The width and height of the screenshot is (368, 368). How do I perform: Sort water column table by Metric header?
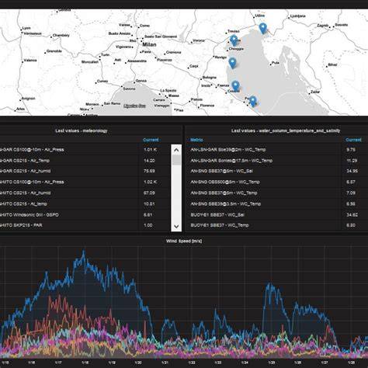[196, 140]
